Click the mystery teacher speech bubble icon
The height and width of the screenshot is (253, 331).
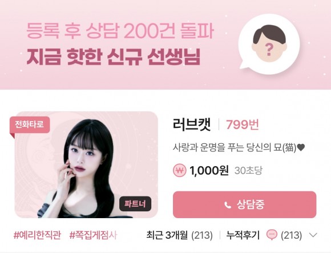coord(269,44)
